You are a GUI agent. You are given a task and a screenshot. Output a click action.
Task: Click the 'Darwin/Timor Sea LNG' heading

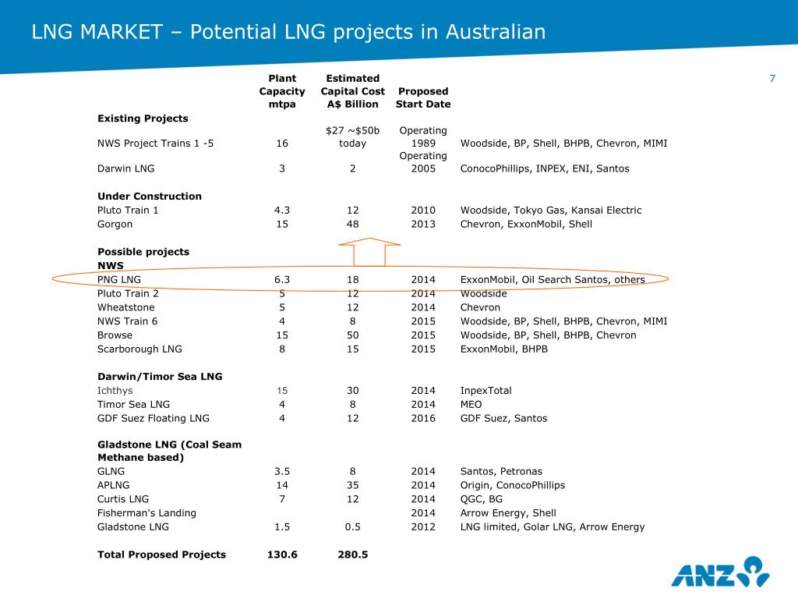click(x=160, y=377)
